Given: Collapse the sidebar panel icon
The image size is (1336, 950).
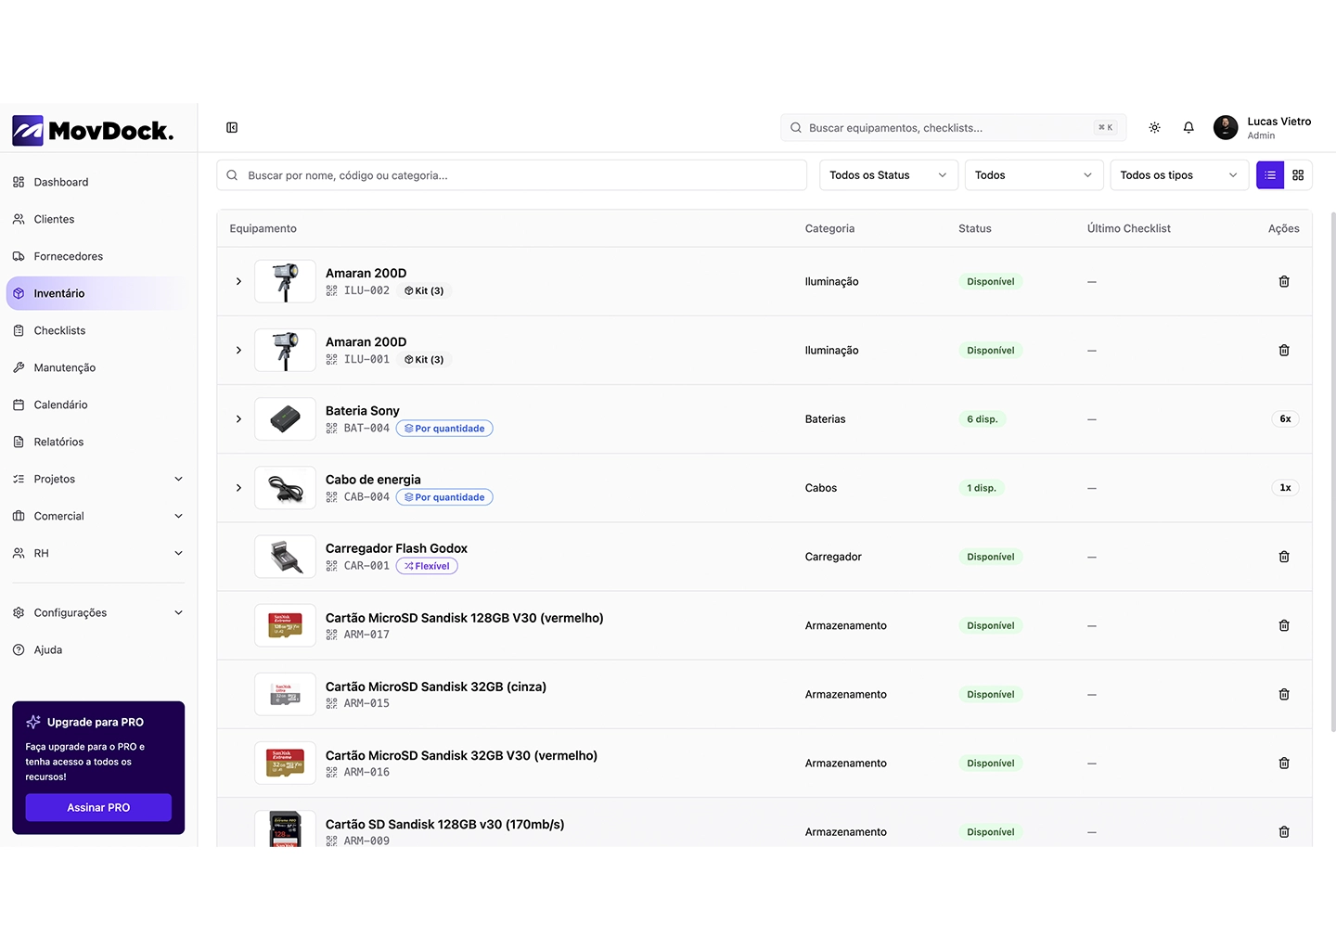Looking at the screenshot, I should [x=232, y=128].
